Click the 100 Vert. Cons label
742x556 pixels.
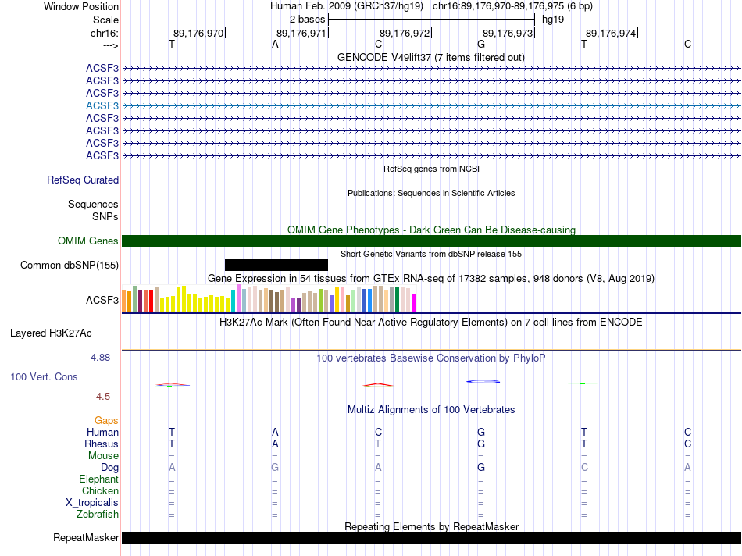click(44, 376)
